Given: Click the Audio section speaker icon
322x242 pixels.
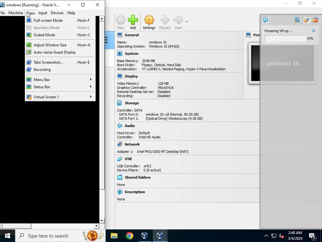Looking at the screenshot, I should pos(119,126).
